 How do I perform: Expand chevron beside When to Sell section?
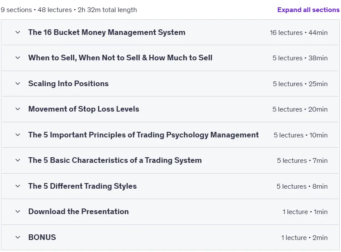[x=18, y=58]
